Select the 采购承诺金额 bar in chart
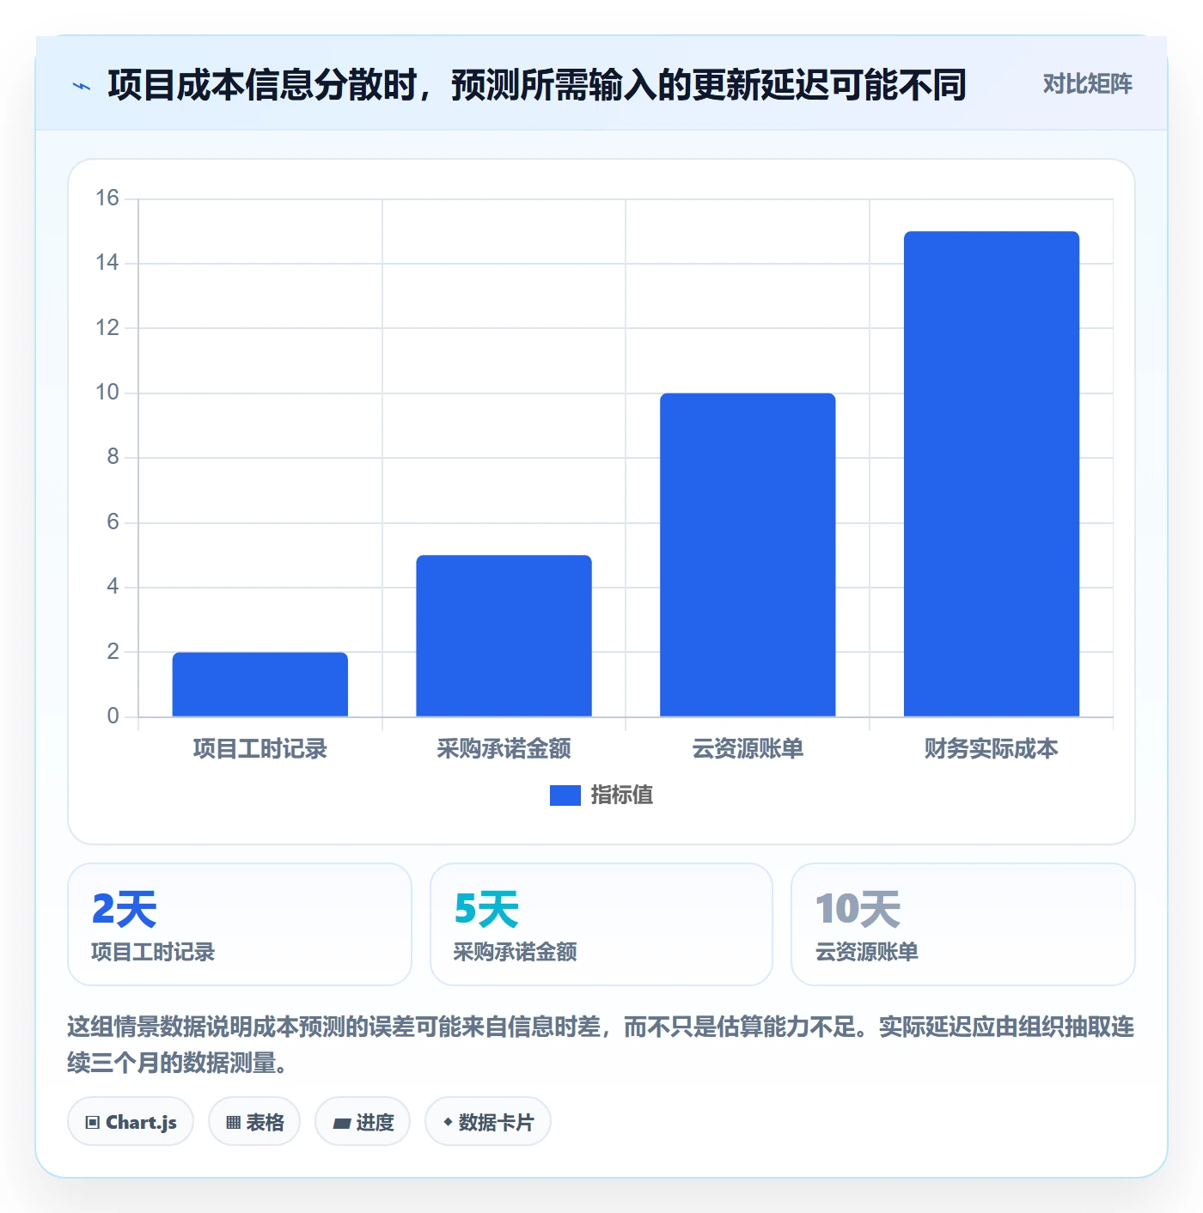 [504, 636]
